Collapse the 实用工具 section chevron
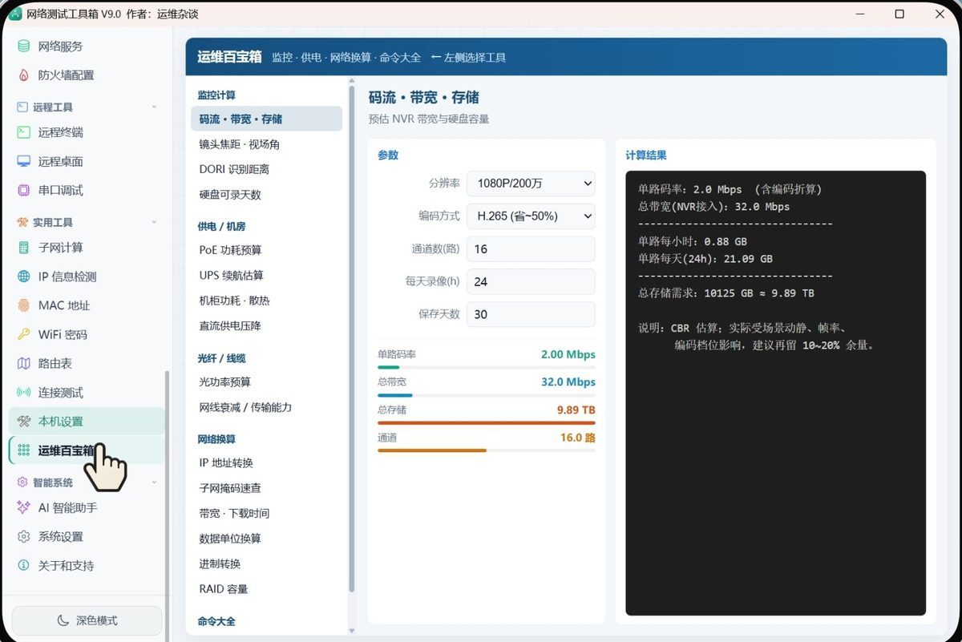The image size is (962, 642). 154,222
